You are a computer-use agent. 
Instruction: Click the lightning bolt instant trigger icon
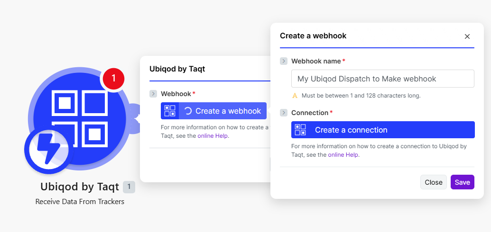click(48, 150)
